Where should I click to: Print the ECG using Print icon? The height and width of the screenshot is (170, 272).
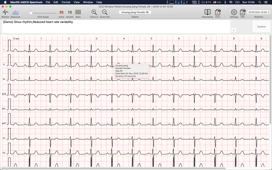point(218,12)
